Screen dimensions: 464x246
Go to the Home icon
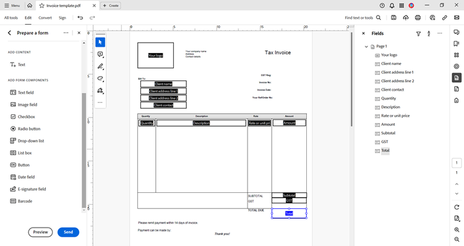pos(30,6)
